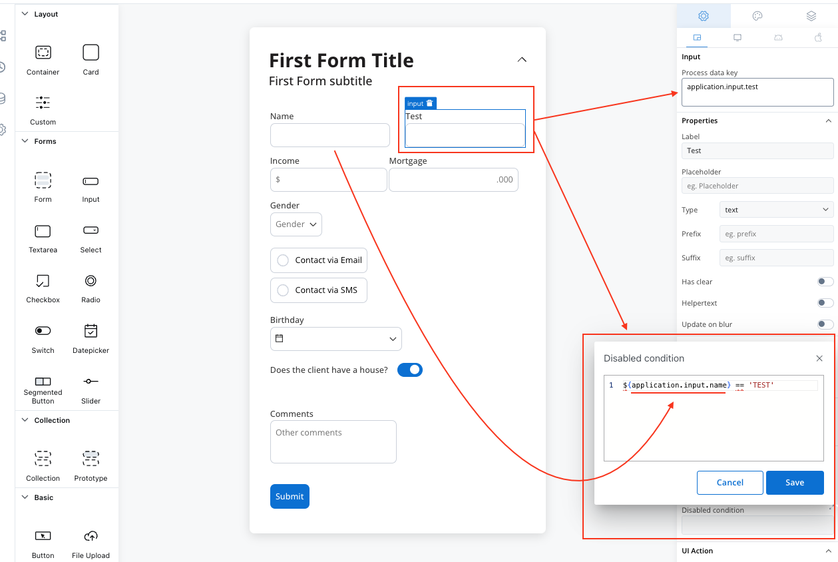Turn off the client has a house switch
838x562 pixels.
point(410,370)
